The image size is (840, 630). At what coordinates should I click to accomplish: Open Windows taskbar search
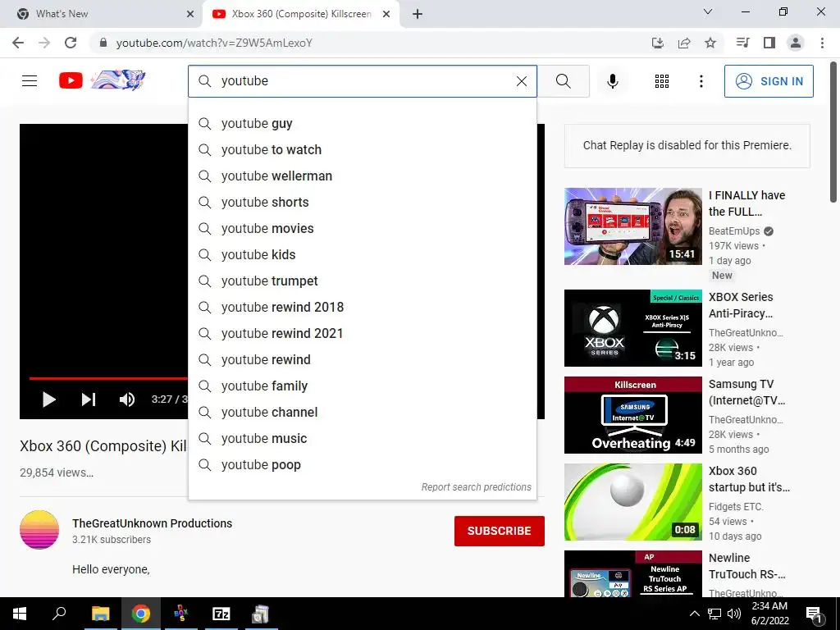pos(59,614)
